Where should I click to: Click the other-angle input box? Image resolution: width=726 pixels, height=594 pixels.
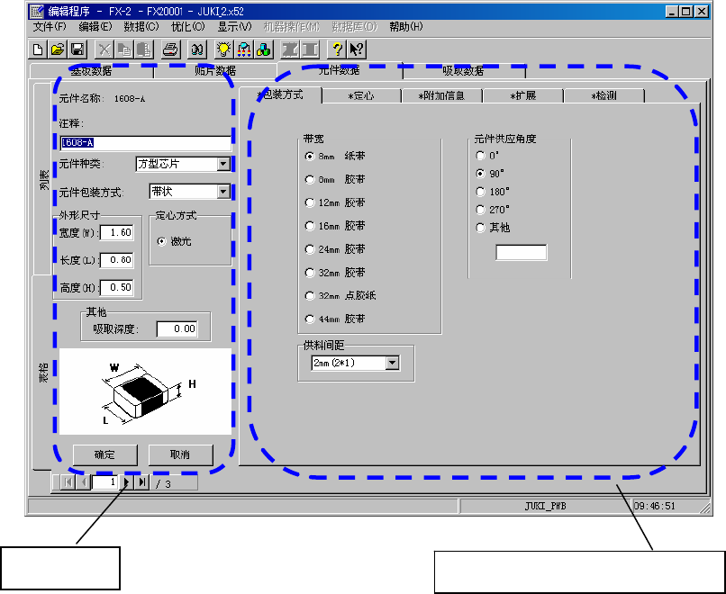click(521, 253)
